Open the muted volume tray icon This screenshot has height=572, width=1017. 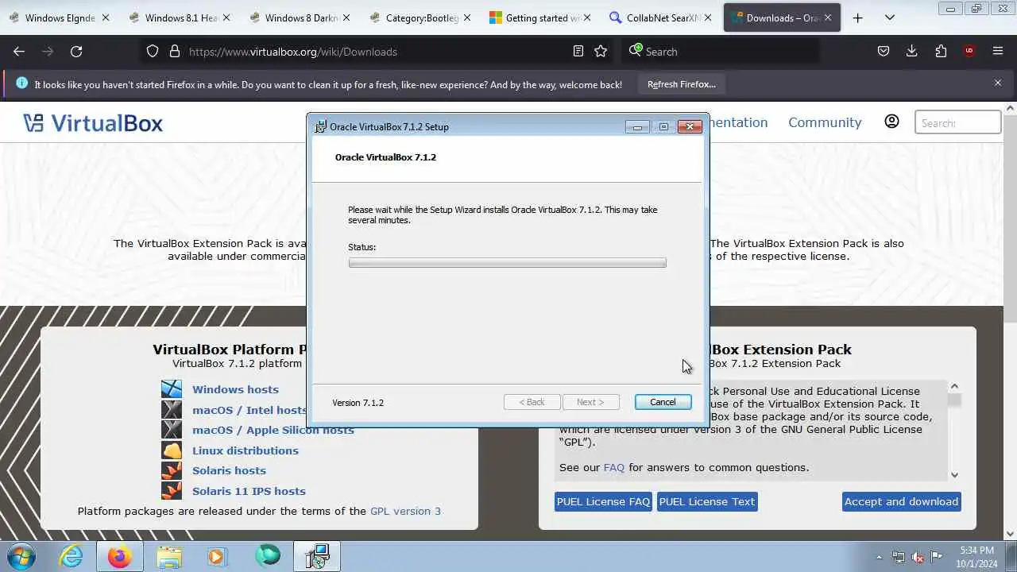pyautogui.click(x=918, y=557)
